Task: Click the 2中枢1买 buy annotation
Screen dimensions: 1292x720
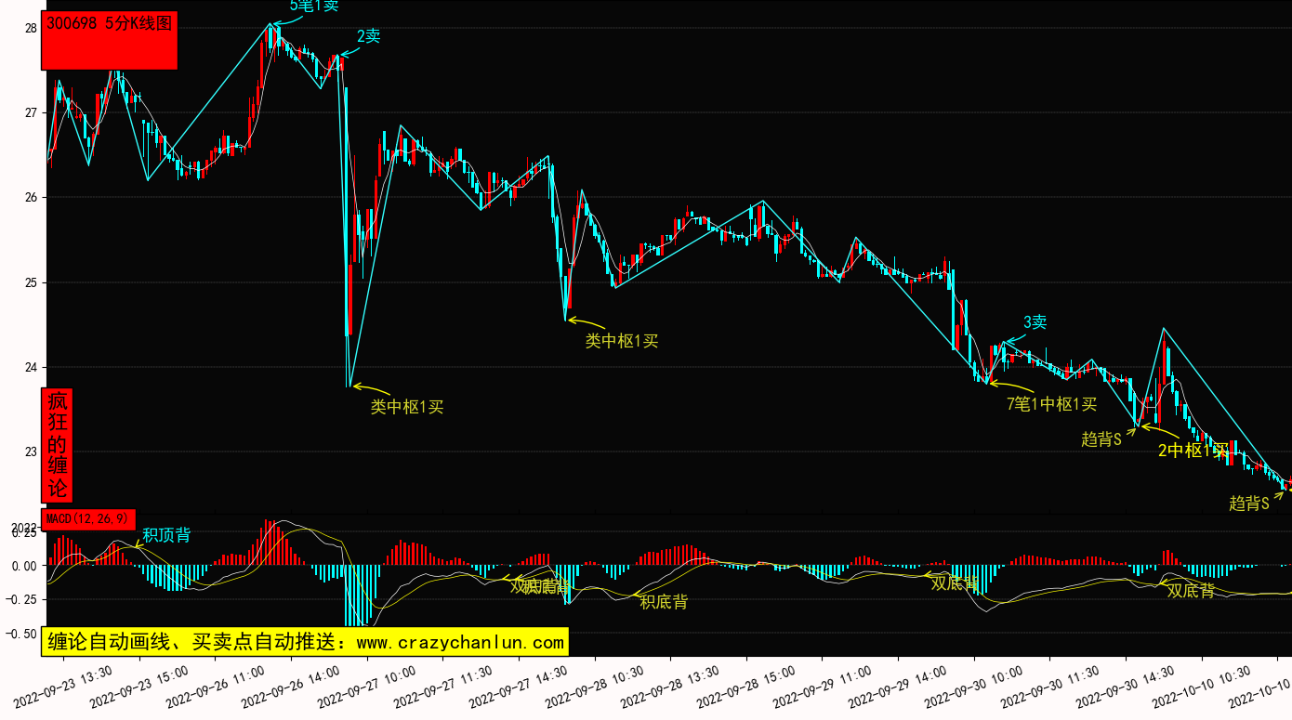Action: 1193,451
